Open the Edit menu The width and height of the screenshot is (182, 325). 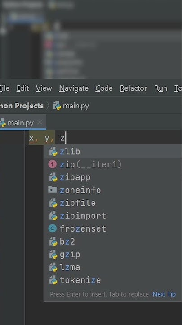(23, 88)
